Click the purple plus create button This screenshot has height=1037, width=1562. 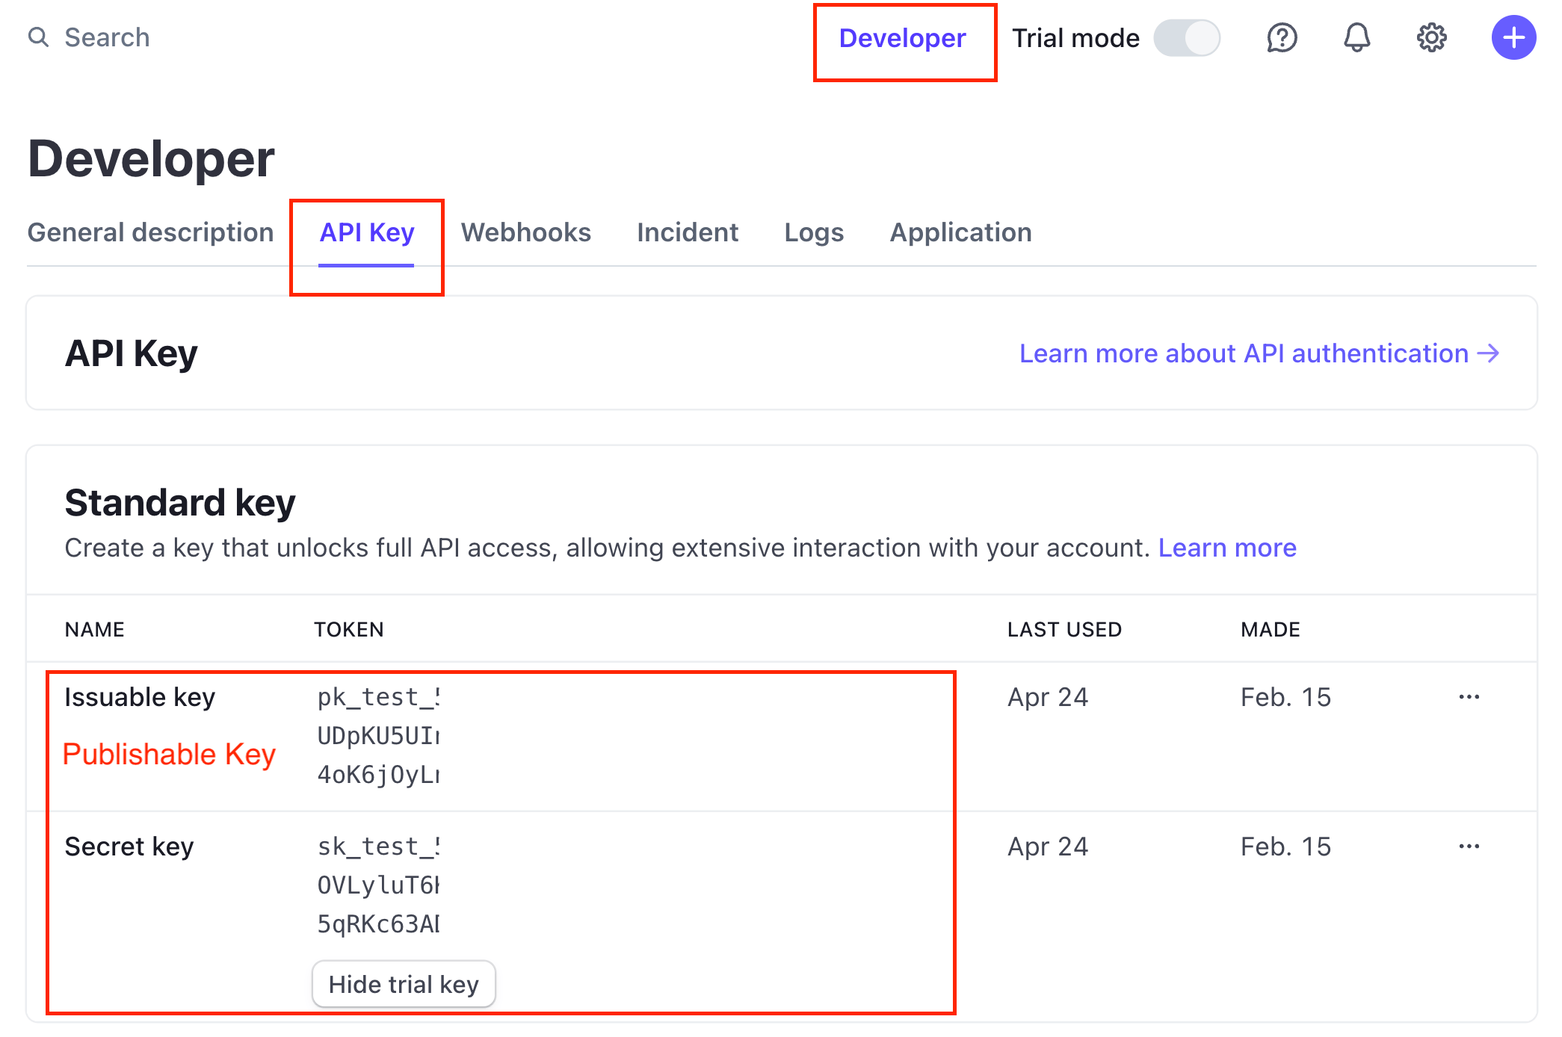click(x=1513, y=37)
